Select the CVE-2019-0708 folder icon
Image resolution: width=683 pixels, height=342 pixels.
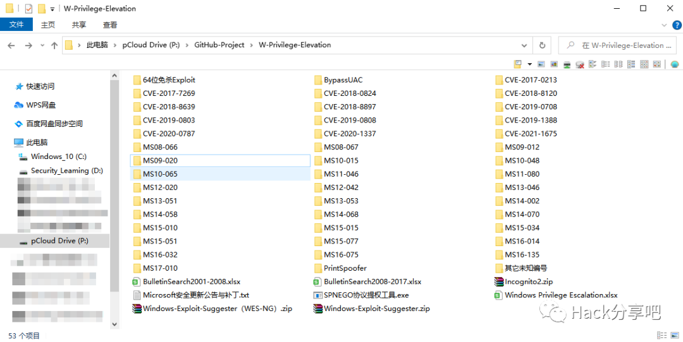499,107
